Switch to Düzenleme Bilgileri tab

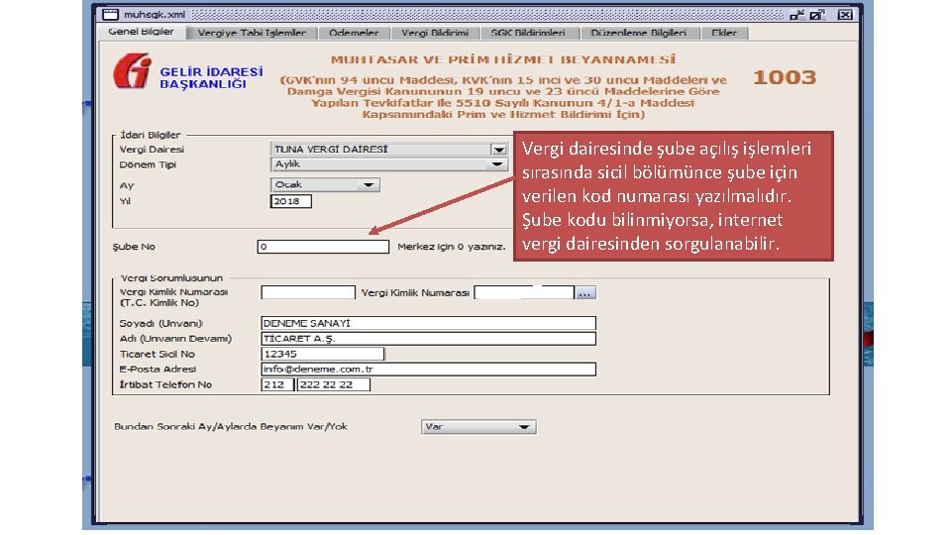tap(639, 33)
